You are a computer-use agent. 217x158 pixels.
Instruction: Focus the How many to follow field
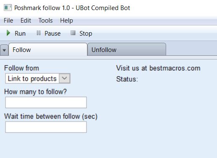(46, 102)
